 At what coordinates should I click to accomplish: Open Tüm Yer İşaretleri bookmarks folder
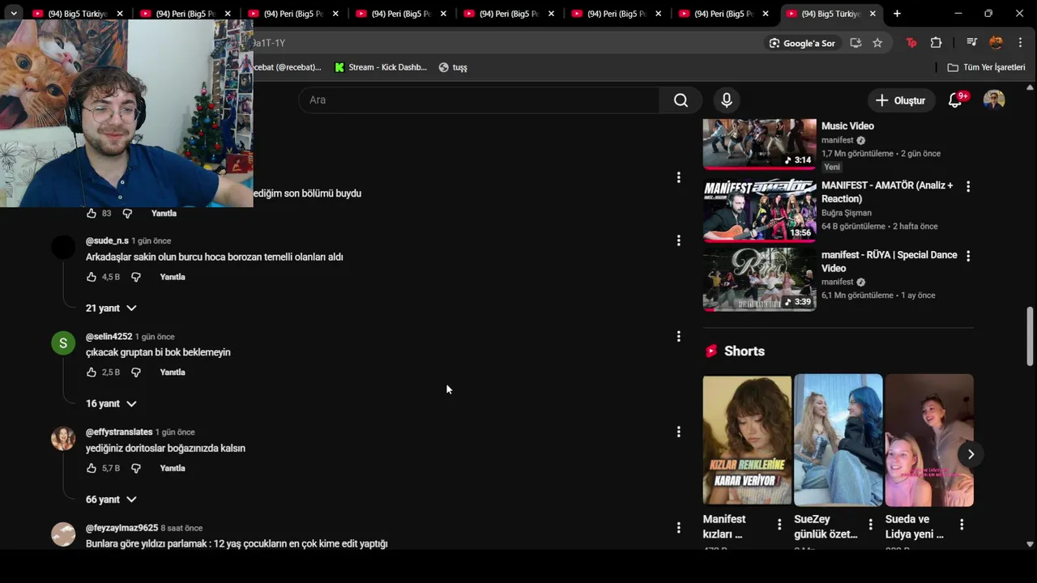click(987, 67)
